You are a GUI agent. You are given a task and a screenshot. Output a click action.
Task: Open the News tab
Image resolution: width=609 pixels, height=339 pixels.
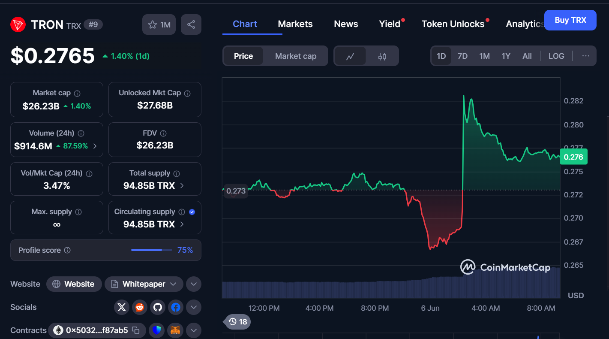346,24
